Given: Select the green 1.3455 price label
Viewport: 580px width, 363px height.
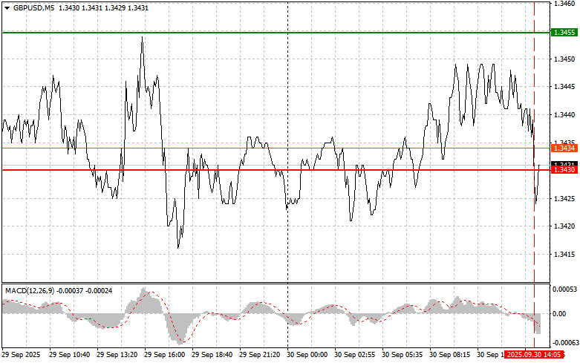Looking at the screenshot, I should (564, 33).
